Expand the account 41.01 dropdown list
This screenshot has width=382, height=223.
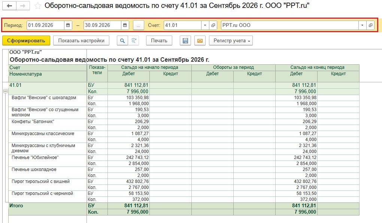click(205, 25)
